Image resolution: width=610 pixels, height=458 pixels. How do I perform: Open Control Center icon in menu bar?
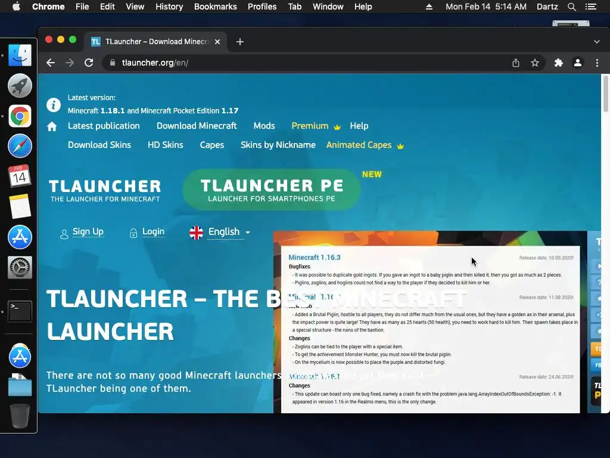click(x=591, y=7)
